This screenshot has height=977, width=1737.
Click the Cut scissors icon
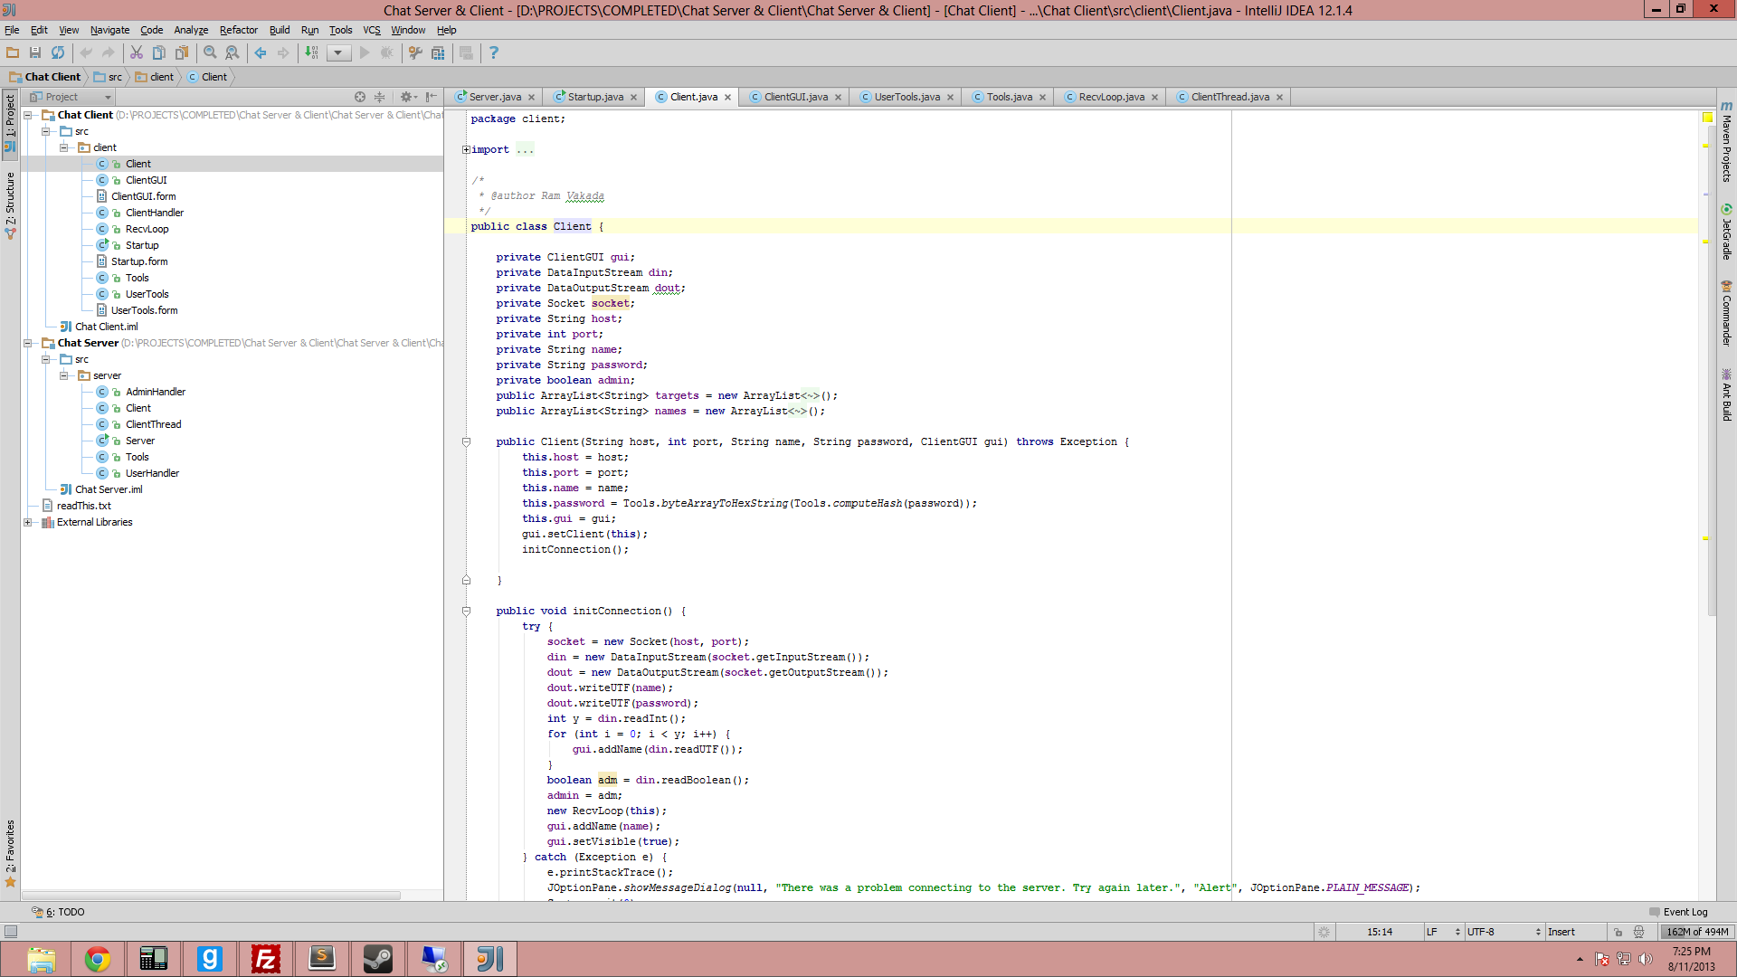[x=136, y=52]
